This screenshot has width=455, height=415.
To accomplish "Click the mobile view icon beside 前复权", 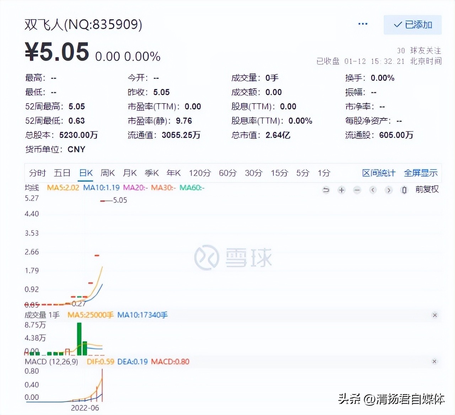I will pyautogui.click(x=404, y=190).
